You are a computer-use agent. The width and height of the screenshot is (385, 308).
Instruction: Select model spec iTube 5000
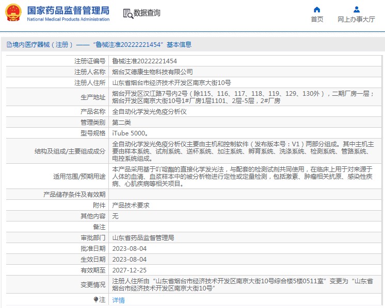click(130, 133)
